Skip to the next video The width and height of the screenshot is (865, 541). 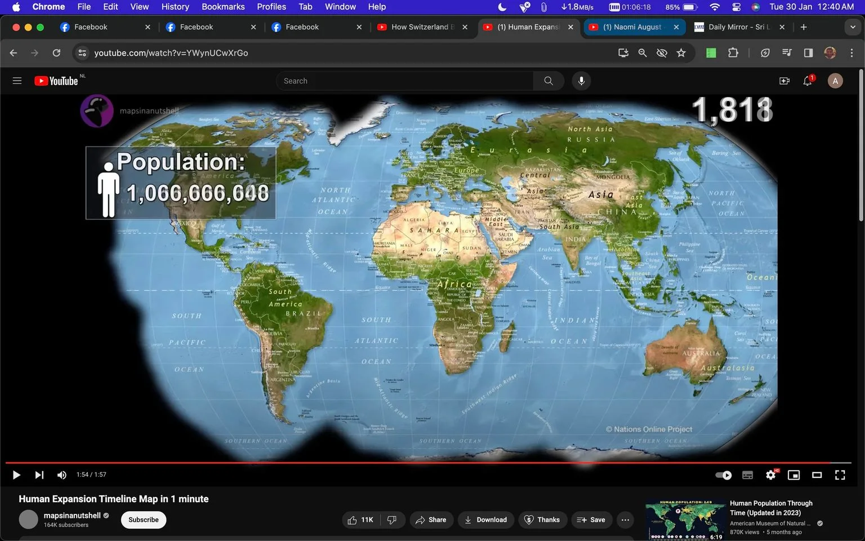(x=39, y=475)
